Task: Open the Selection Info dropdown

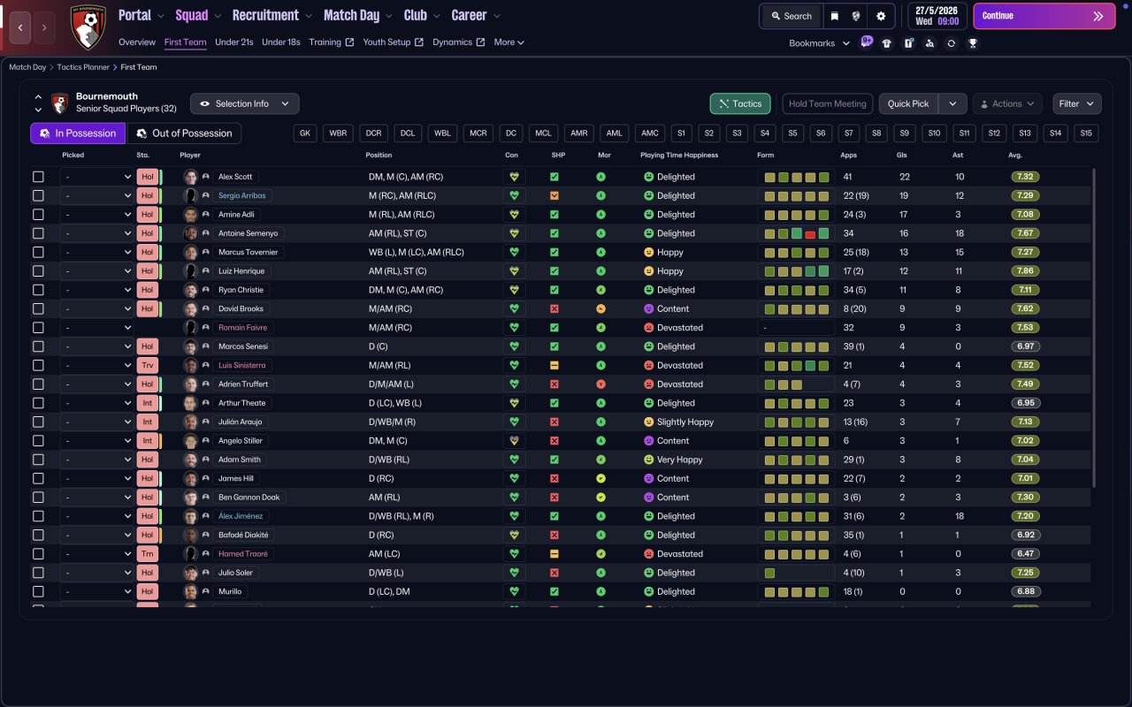Action: click(x=245, y=103)
